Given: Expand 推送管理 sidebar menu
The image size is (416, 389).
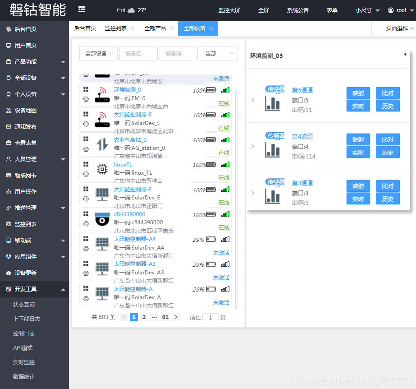Looking at the screenshot, I should point(35,208).
